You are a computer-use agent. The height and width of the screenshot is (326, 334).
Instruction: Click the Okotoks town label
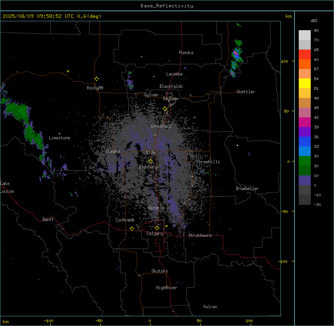(x=160, y=271)
